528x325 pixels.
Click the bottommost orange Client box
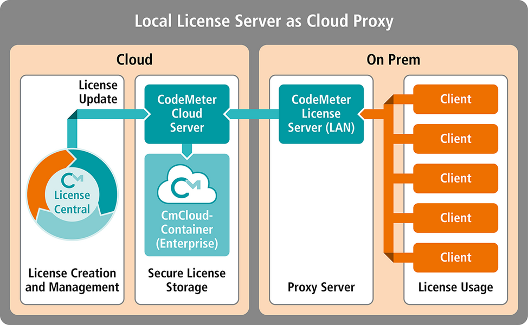tap(455, 257)
